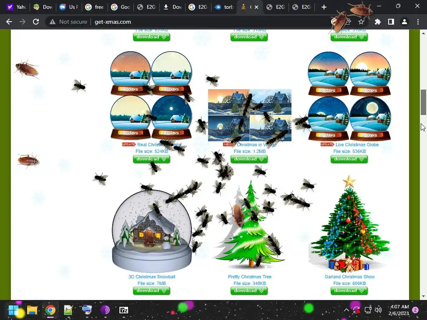Click the Christmas in Village link
This screenshot has height=320, width=427.
[256, 145]
